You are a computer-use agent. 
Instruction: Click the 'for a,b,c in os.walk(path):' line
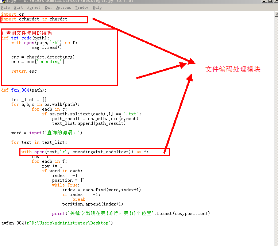45,104
